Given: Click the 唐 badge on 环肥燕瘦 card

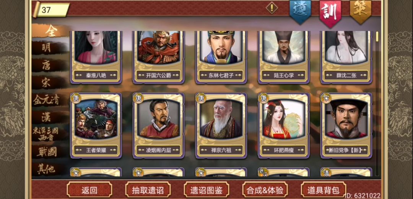Looking at the screenshot, I should click(x=263, y=98).
